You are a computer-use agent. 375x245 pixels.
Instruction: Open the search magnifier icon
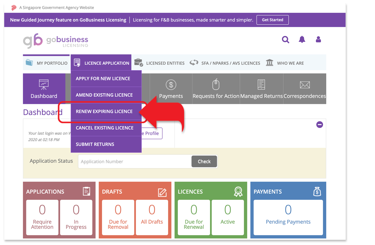286,40
